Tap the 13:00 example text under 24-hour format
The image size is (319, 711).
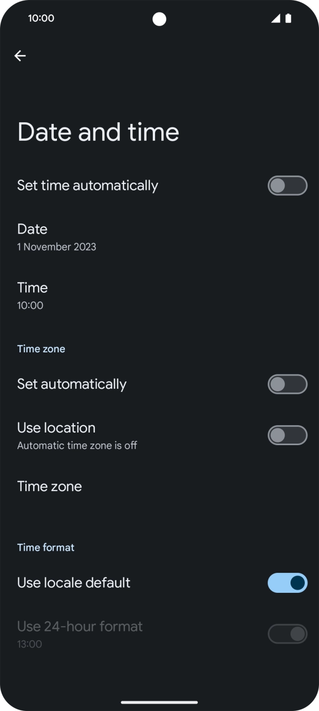[29, 643]
